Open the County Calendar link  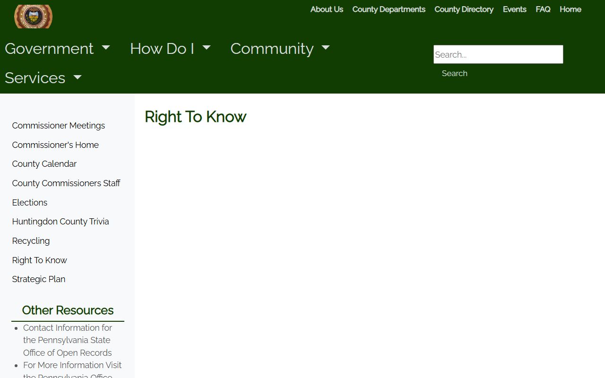coord(44,164)
